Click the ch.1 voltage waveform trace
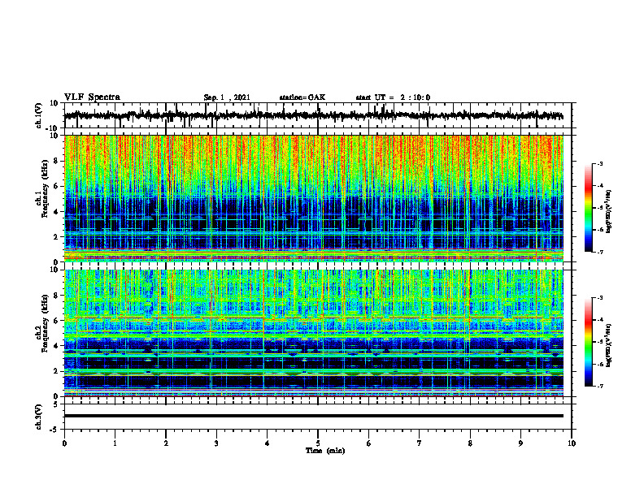Screen dimensions: 644x497 click(313, 115)
